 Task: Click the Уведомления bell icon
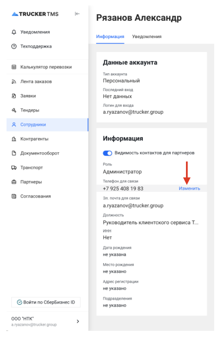pyautogui.click(x=14, y=32)
